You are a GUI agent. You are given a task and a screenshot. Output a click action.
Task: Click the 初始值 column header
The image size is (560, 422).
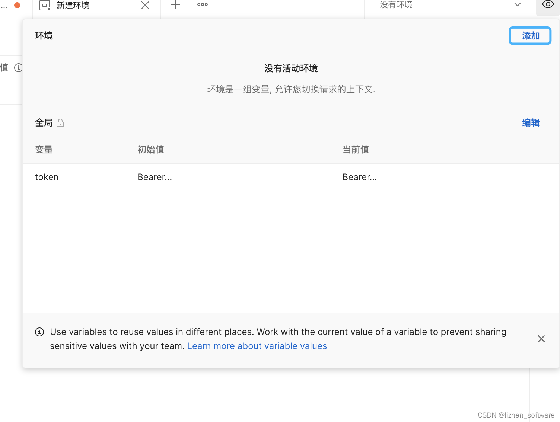pos(151,150)
